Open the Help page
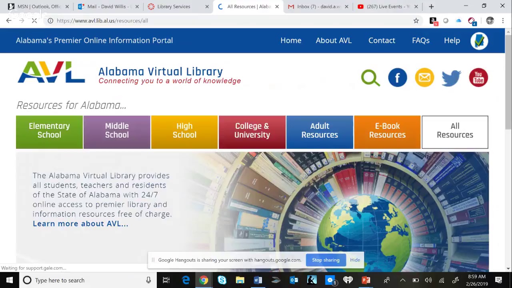 click(452, 40)
